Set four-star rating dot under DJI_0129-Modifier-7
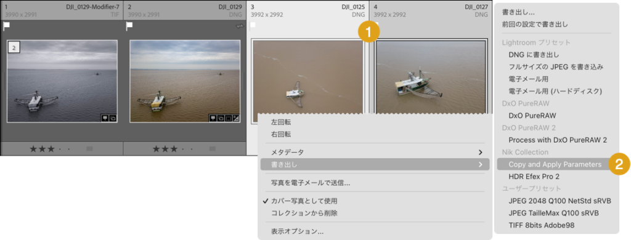The image size is (631, 240). pyautogui.click(x=60, y=149)
